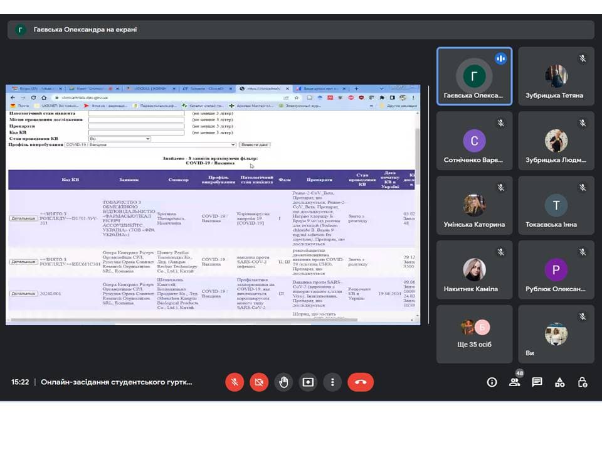Click muted mic icon on Зубрицька Тетяна tile
The image size is (602, 452).
click(x=583, y=58)
